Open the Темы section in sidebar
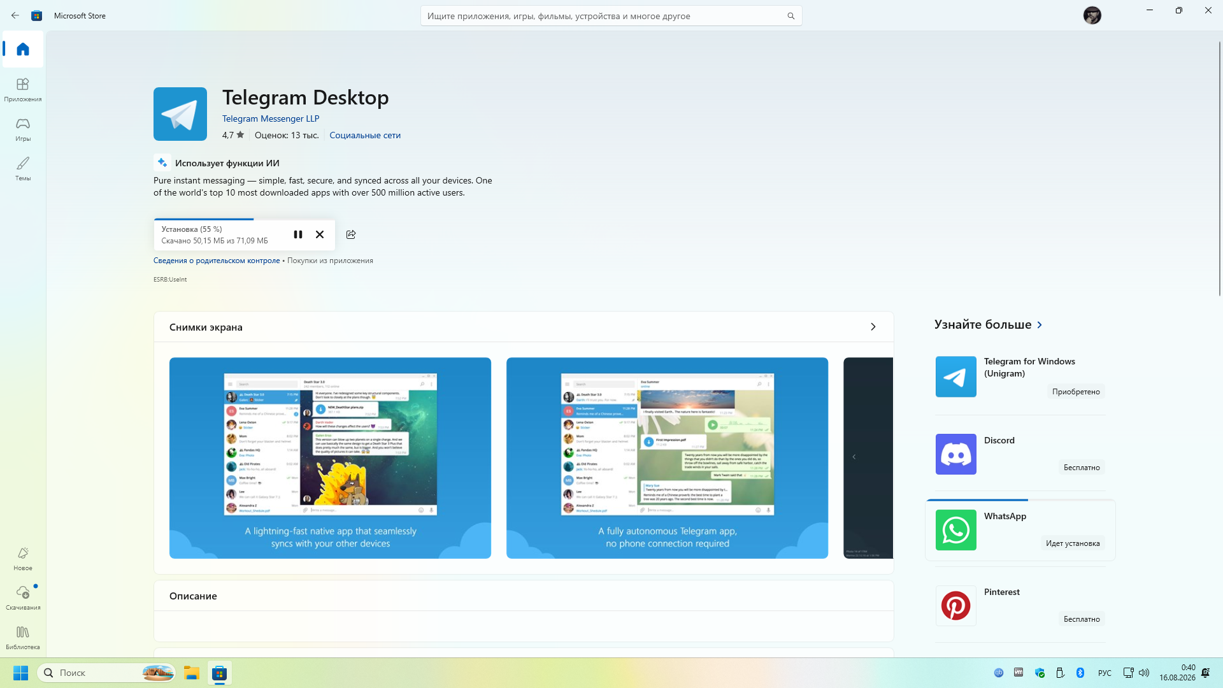This screenshot has width=1223, height=688. tap(23, 169)
